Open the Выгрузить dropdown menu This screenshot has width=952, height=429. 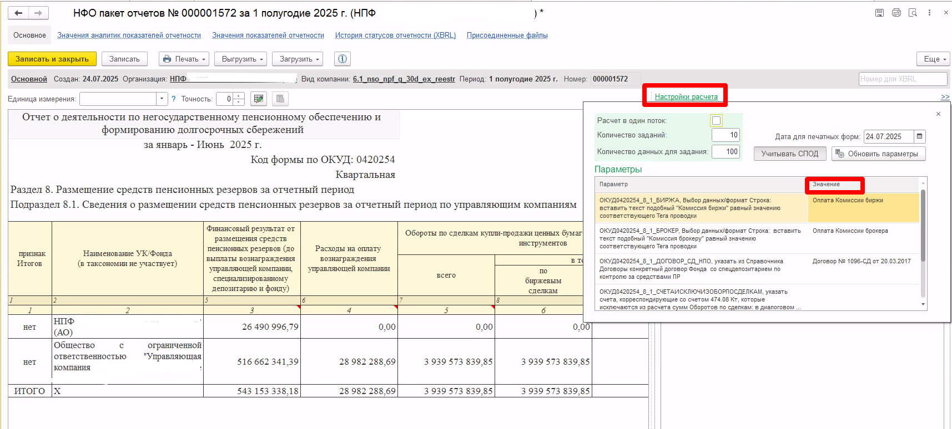243,59
